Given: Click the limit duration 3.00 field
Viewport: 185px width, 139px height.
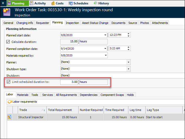Looking at the screenshot, I should click(69, 82).
